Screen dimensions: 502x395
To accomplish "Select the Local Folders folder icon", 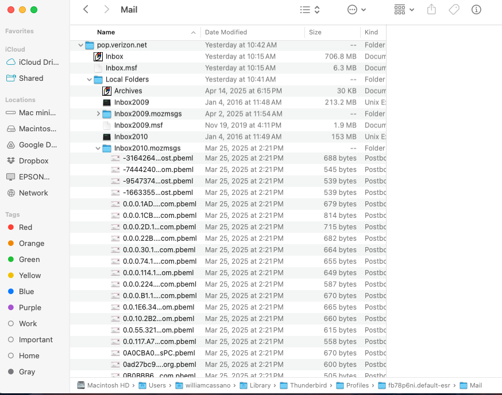I will (98, 80).
